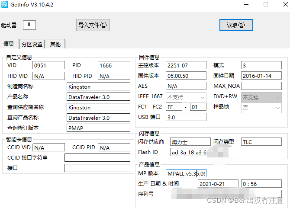
Task: Click the PID field showing 1666
Action: click(114, 65)
